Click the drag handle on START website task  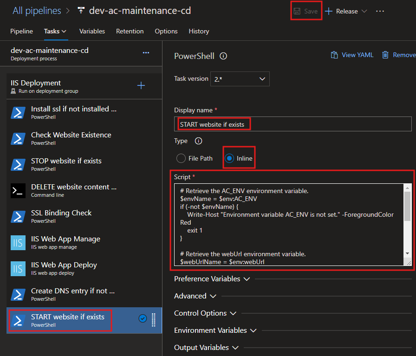pyautogui.click(x=153, y=320)
